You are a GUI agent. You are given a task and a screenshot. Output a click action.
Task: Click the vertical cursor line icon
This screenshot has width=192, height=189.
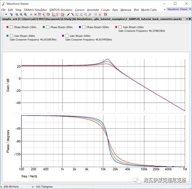tap(58, 15)
